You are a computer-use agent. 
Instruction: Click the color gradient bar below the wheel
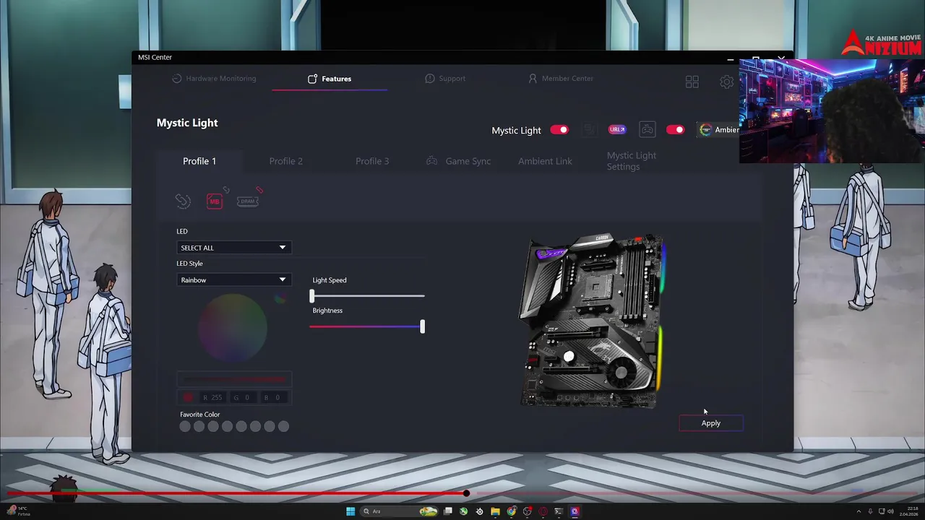click(234, 379)
